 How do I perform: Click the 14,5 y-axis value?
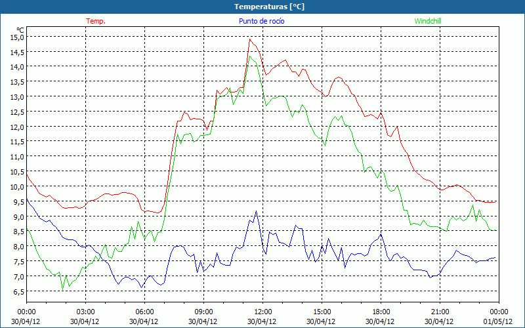pyautogui.click(x=17, y=52)
